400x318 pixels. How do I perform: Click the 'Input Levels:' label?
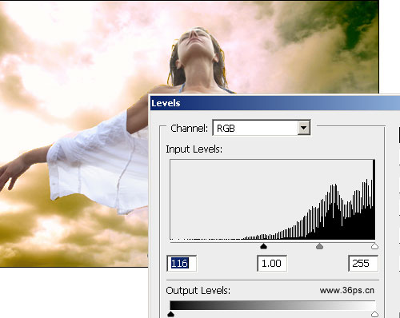194,149
